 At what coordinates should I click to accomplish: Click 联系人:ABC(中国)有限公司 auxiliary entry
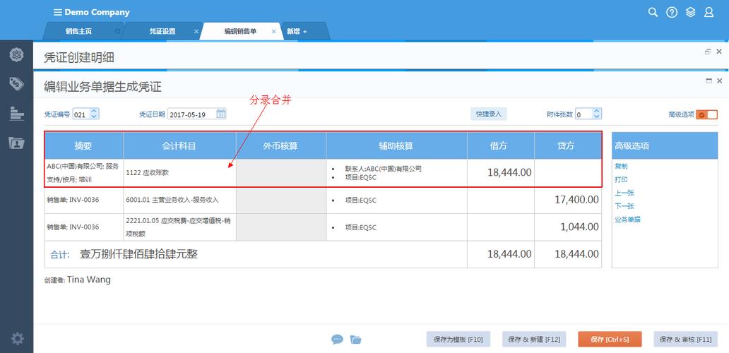pos(383,169)
